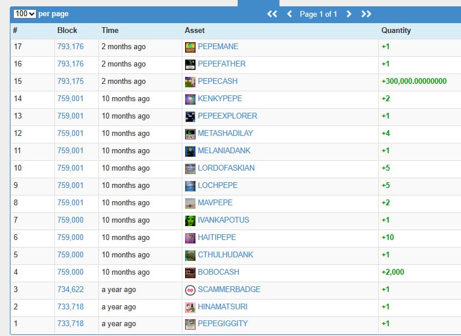Click the PEPECASH asset icon

190,82
